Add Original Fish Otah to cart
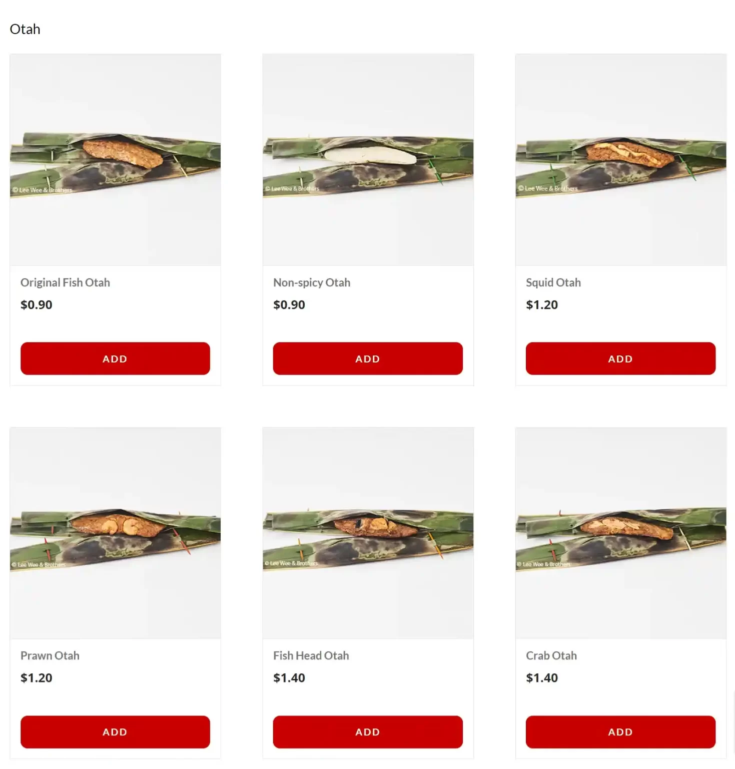This screenshot has width=735, height=769. tap(115, 358)
